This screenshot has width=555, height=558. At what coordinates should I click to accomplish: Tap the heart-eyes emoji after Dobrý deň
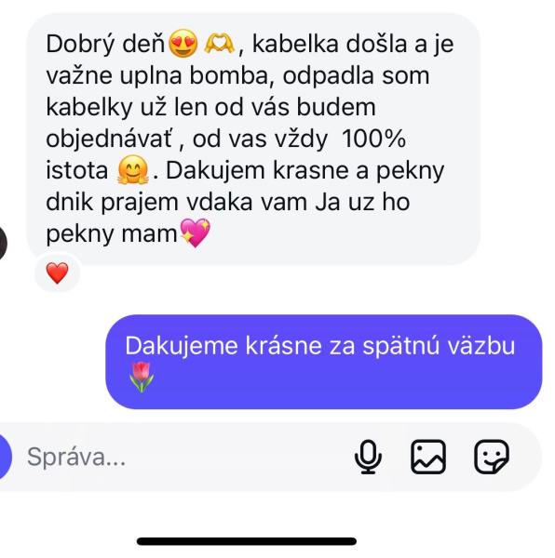coord(183,44)
